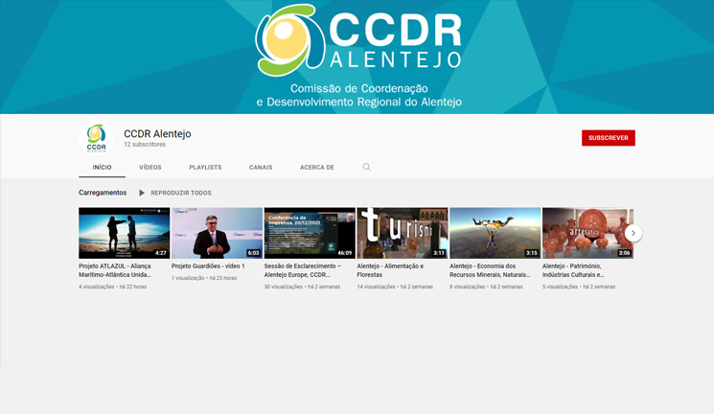Go to the PLAYLISTS tab
The image size is (714, 414).
(x=205, y=167)
